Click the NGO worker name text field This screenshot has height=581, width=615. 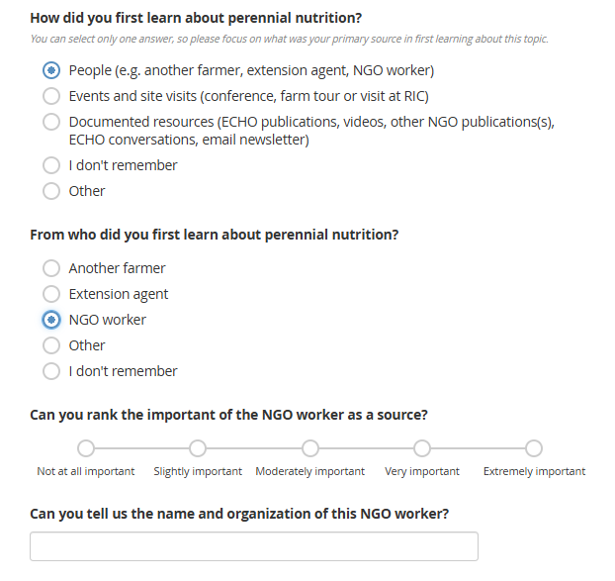(x=254, y=546)
